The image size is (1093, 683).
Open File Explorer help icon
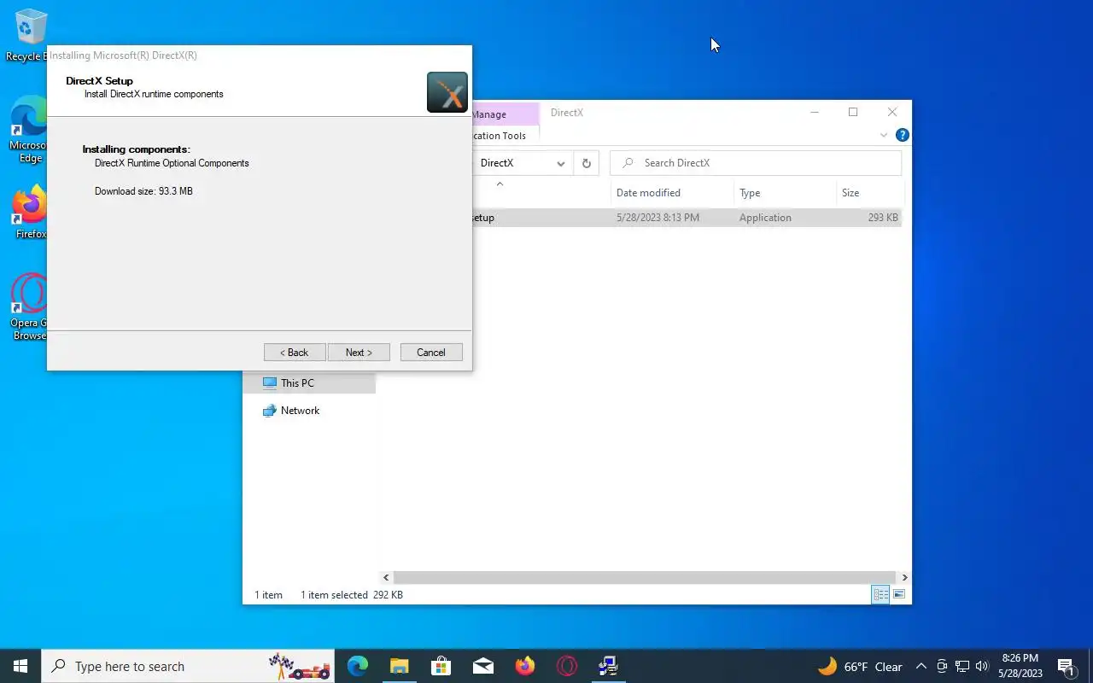(902, 135)
